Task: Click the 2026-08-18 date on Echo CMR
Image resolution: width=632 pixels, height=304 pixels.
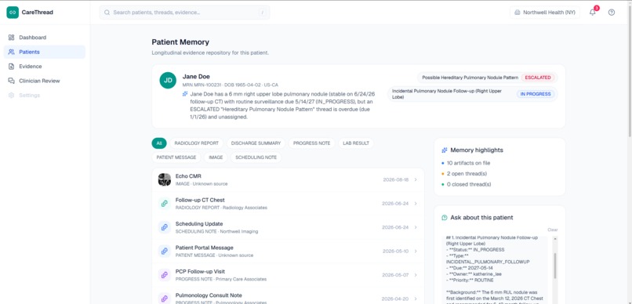Action: [x=396, y=179]
